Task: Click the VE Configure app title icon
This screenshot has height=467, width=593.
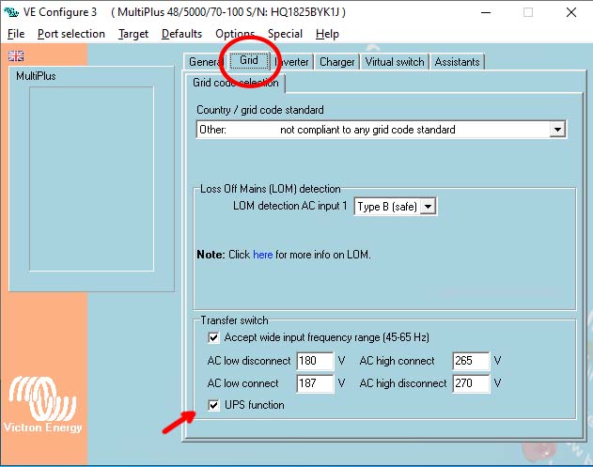Action: pos(11,12)
